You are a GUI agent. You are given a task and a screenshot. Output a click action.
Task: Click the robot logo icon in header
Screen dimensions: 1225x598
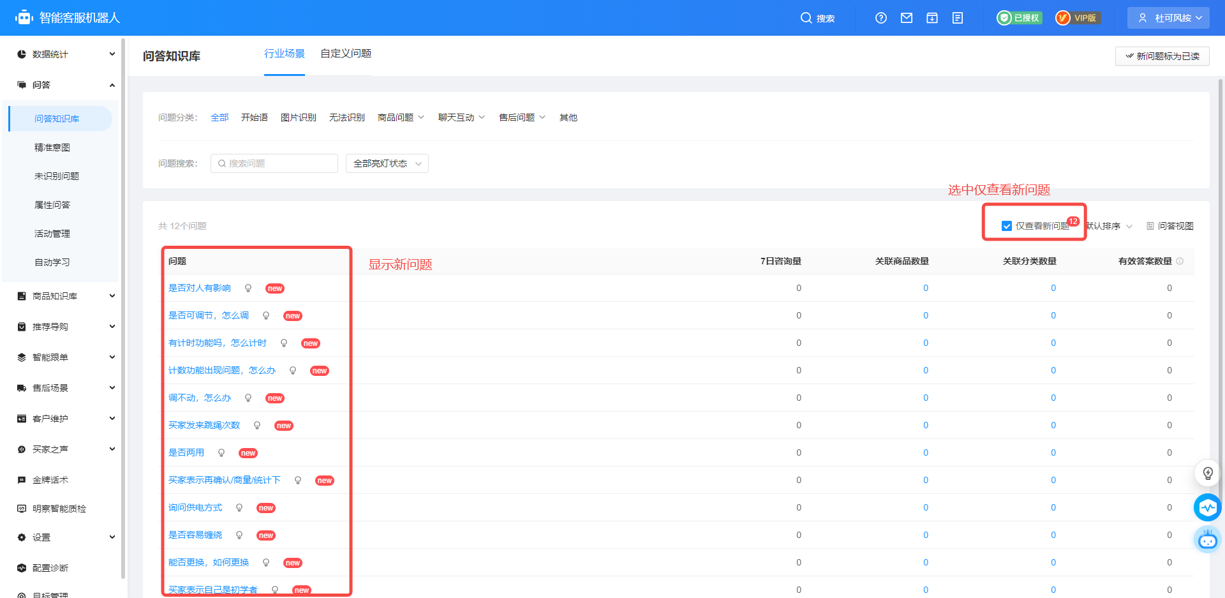pyautogui.click(x=24, y=17)
